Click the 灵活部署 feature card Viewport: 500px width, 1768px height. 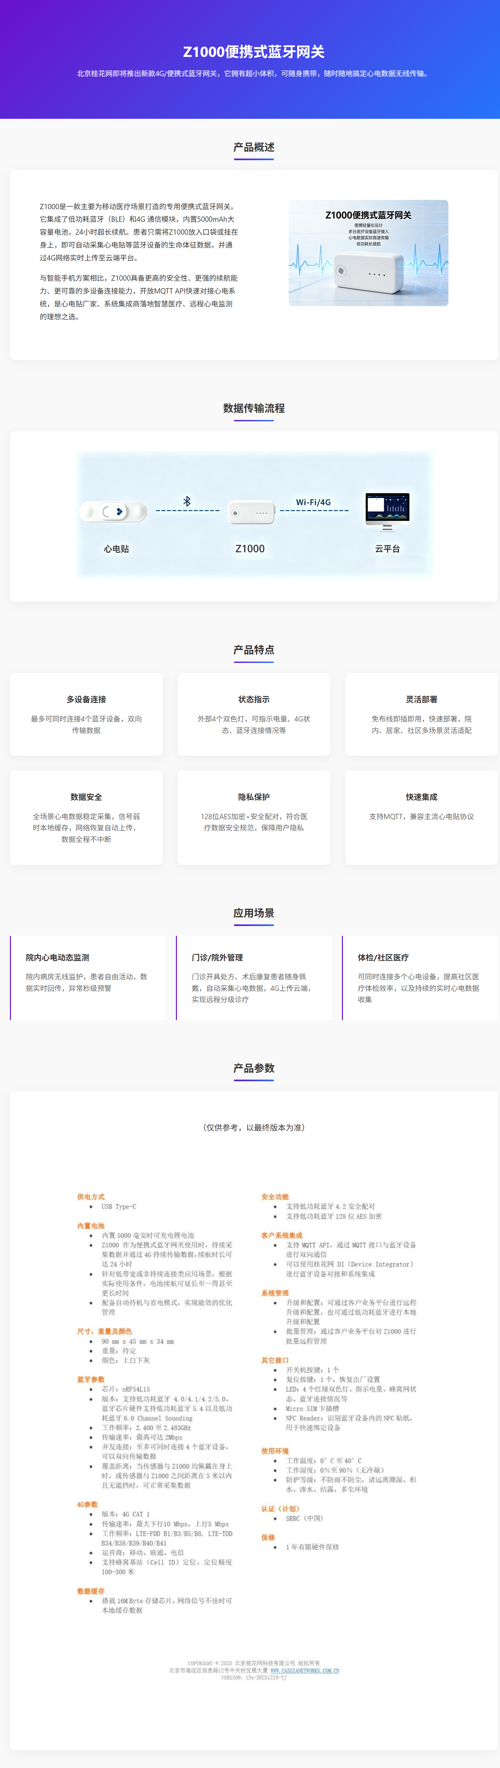[x=421, y=714]
